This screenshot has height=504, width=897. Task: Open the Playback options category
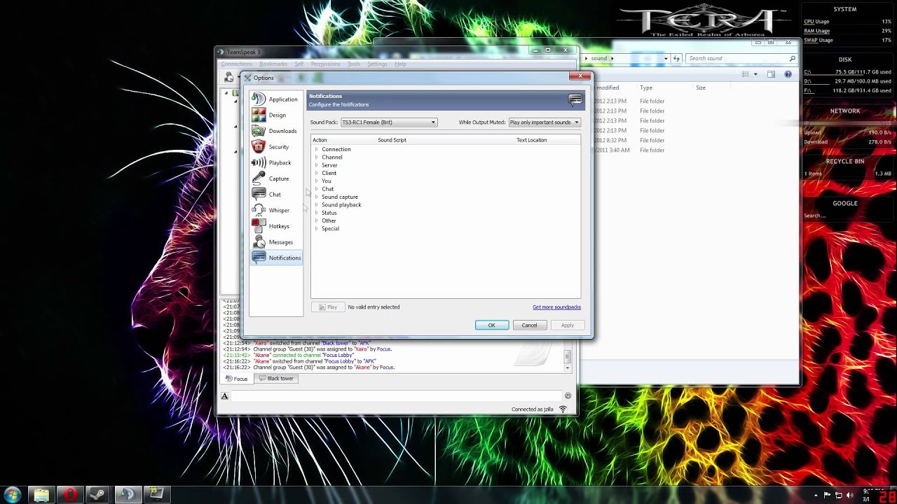pos(276,162)
